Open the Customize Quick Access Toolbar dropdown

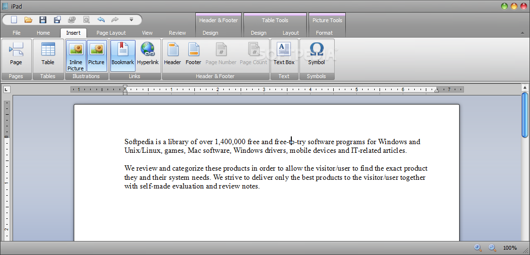point(131,20)
